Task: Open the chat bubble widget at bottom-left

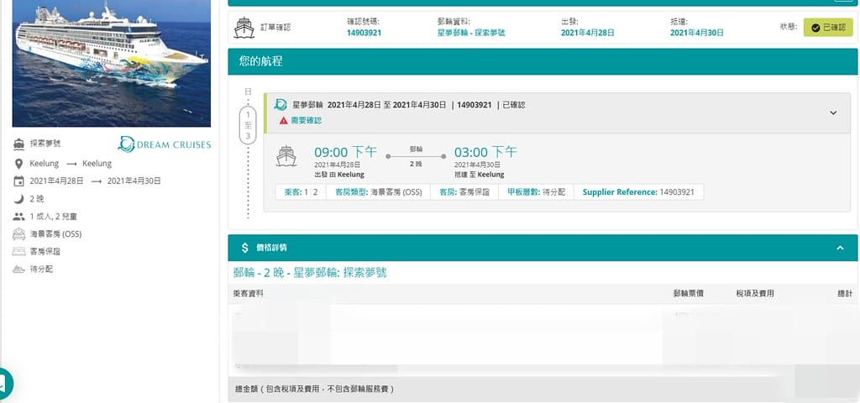Action: tap(4, 384)
